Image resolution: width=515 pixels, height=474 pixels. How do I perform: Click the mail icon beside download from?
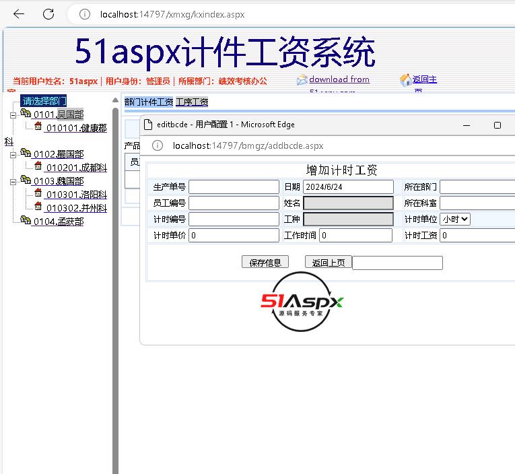click(x=302, y=80)
